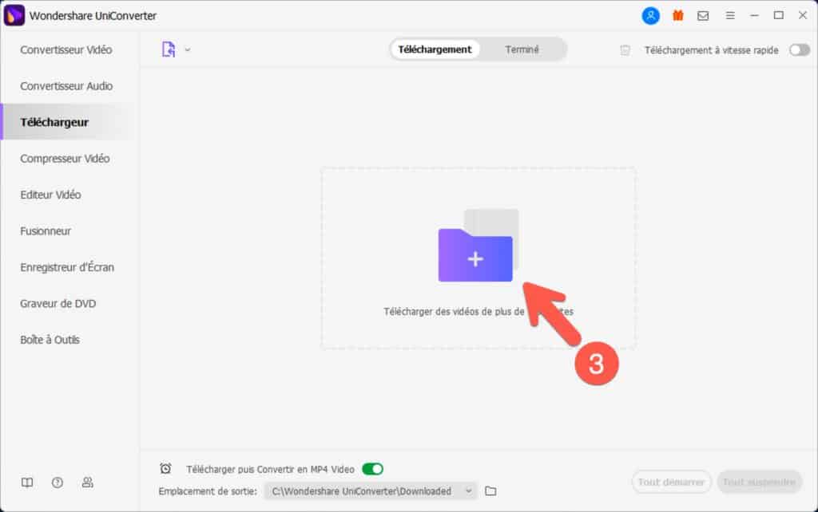Open the help question mark icon
Screen dimensions: 818x512
click(58, 482)
